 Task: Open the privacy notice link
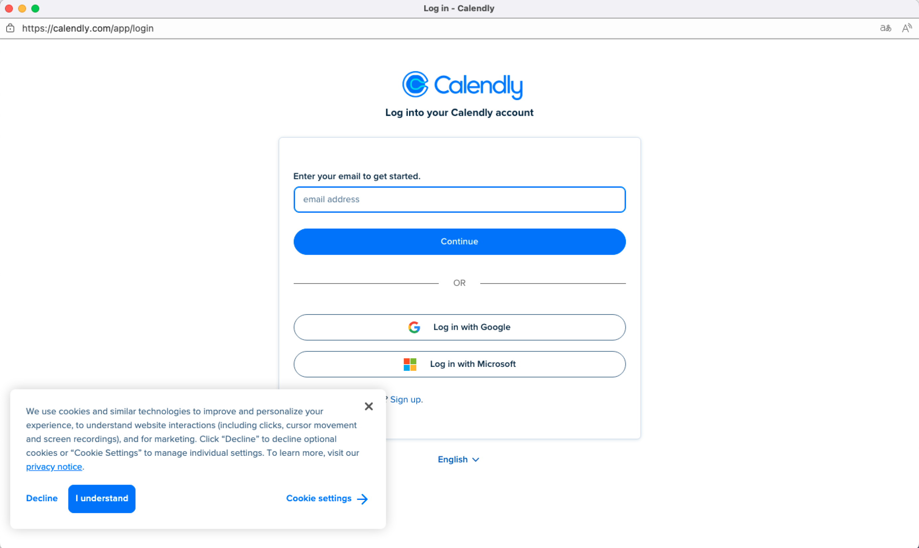(54, 467)
